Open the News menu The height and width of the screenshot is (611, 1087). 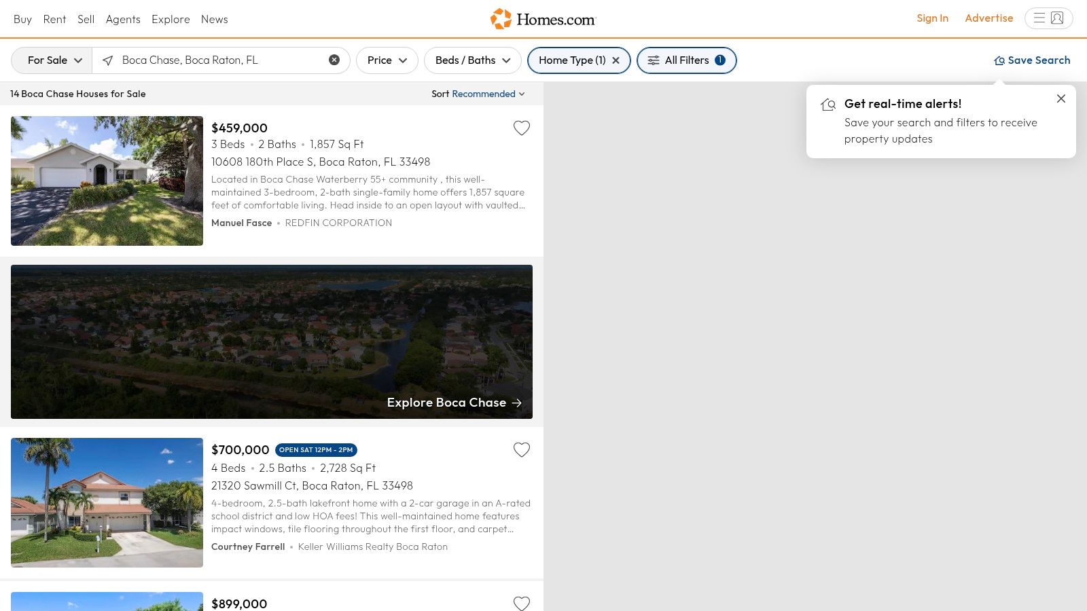[214, 19]
